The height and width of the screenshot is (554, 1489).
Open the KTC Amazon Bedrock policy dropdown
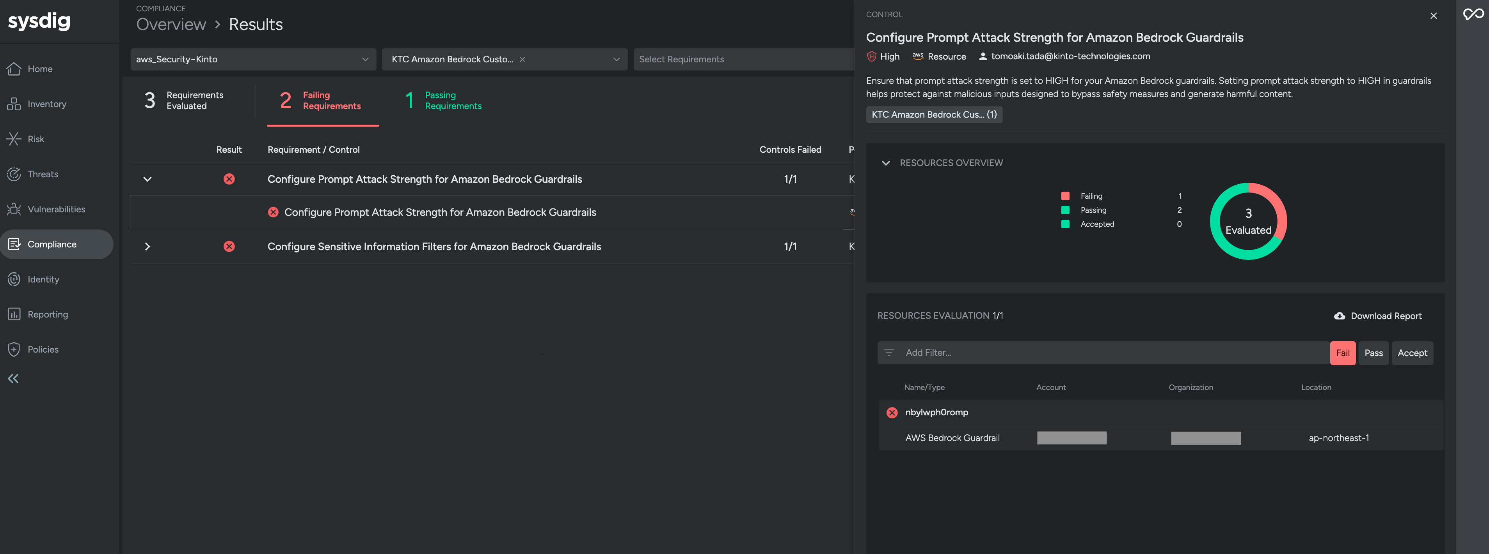[x=505, y=60]
